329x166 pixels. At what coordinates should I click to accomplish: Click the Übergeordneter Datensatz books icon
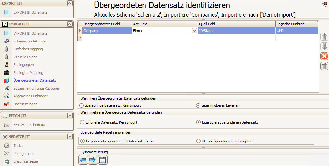pos(6,80)
